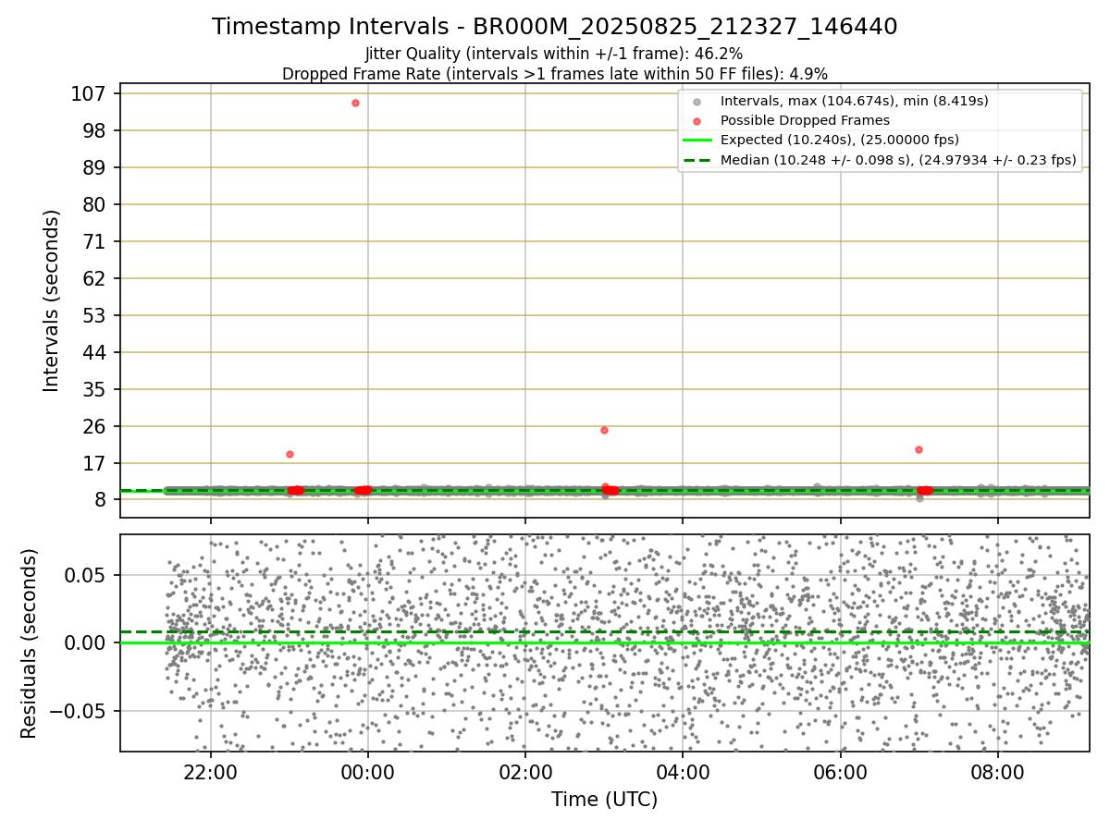Click the red dropped-frame cluster near 07:00 on baseline
This screenshot has width=1110, height=832.
pyautogui.click(x=925, y=490)
